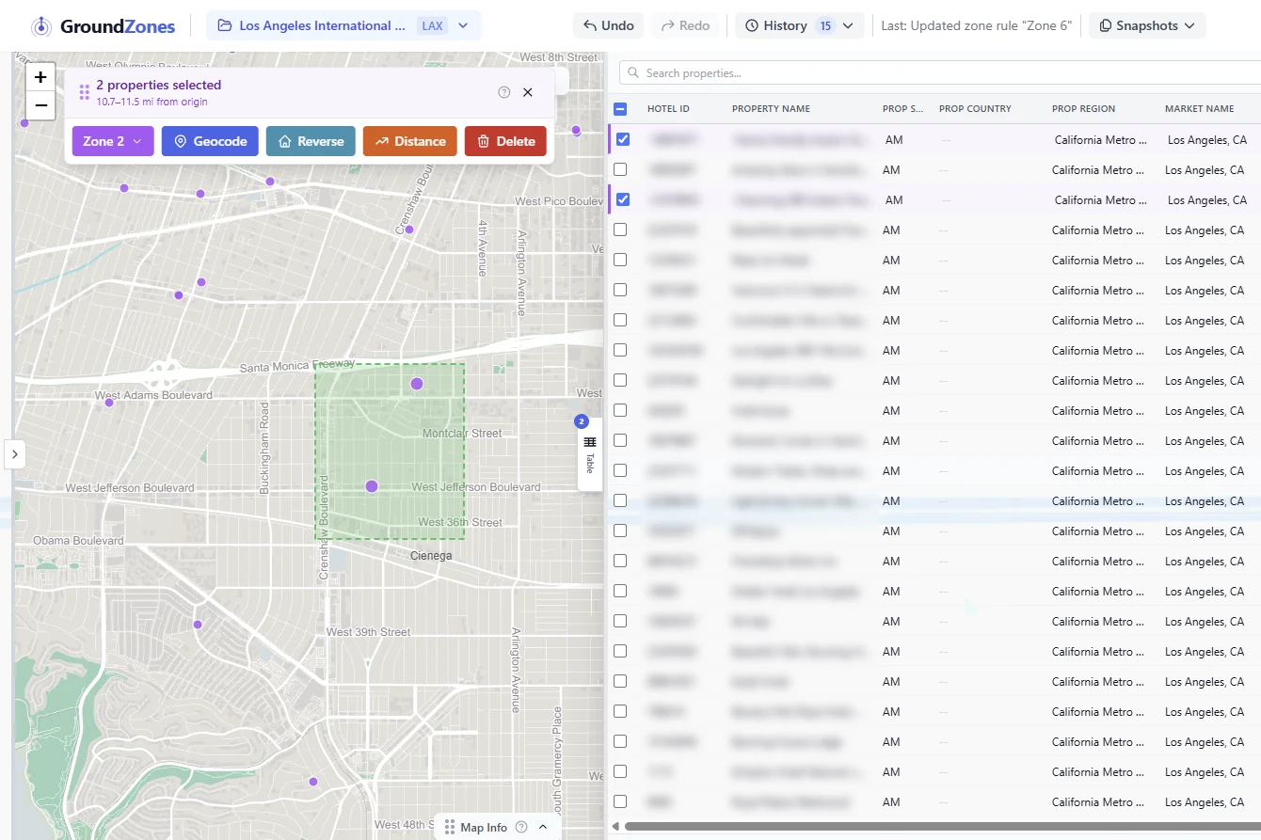The width and height of the screenshot is (1261, 840).
Task: Open the Table side tab on the map
Action: pyautogui.click(x=590, y=454)
